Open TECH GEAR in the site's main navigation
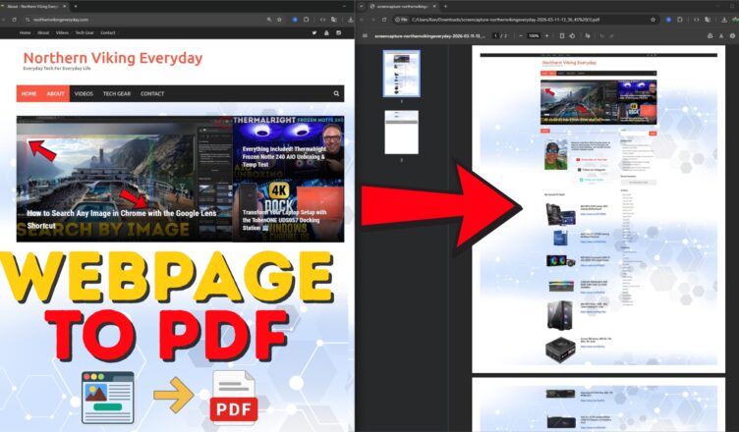Image resolution: width=739 pixels, height=432 pixels. [117, 93]
